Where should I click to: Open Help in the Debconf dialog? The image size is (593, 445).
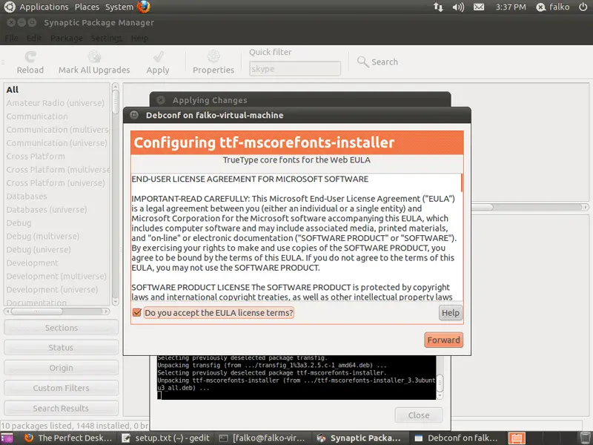click(x=451, y=313)
